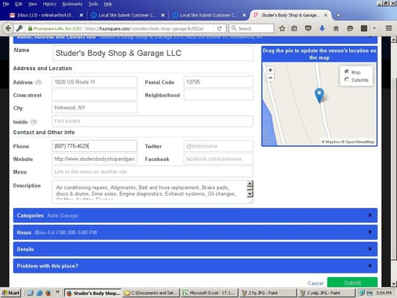Close the Studer's Body Shop tab
Image resolution: width=397 pixels, height=298 pixels.
point(325,15)
